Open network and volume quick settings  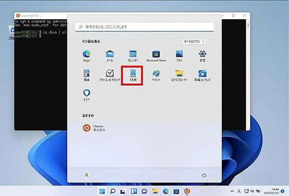click(252, 191)
